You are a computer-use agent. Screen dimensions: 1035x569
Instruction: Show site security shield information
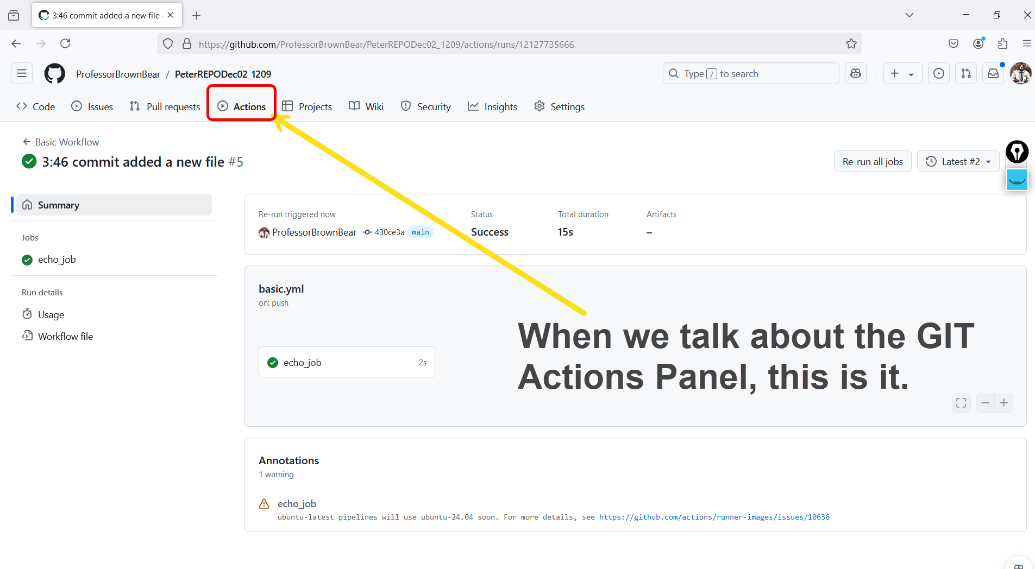click(x=168, y=44)
